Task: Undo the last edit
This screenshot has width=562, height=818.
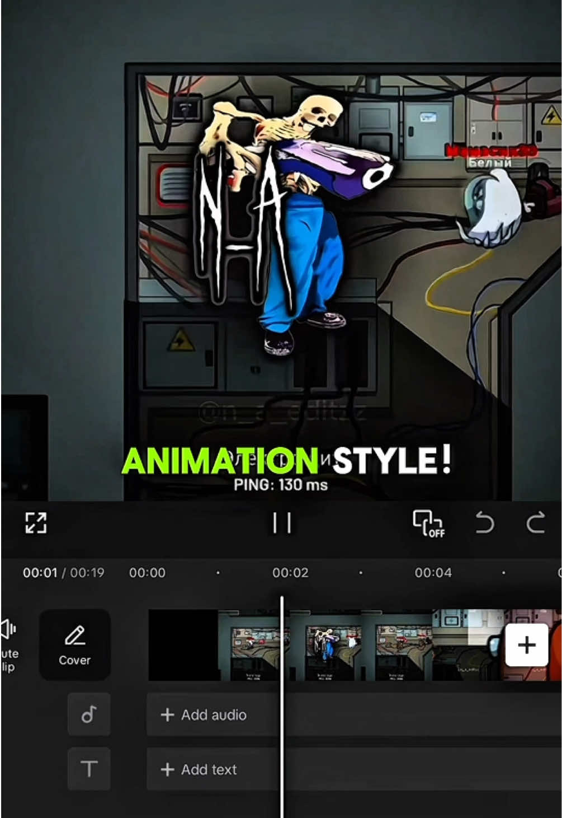Action: coord(485,523)
